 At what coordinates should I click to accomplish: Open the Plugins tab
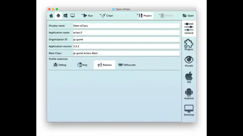[189, 45]
